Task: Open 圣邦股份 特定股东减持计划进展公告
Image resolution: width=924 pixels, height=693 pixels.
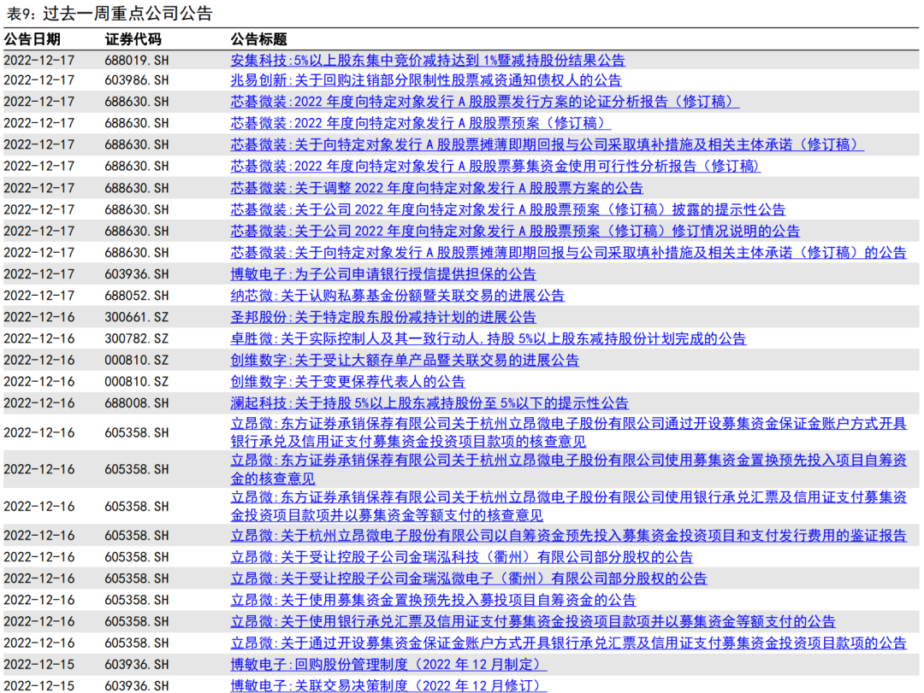Action: pos(383,317)
